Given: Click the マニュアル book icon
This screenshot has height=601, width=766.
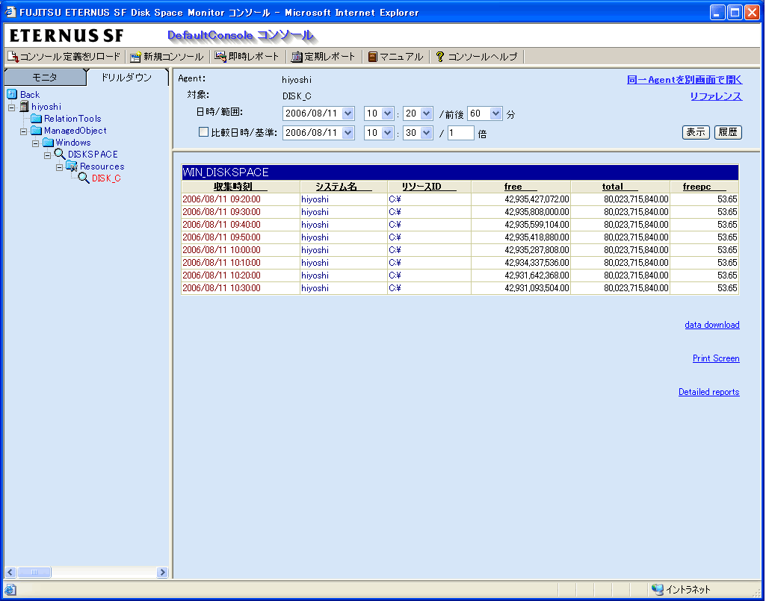Looking at the screenshot, I should click(373, 57).
